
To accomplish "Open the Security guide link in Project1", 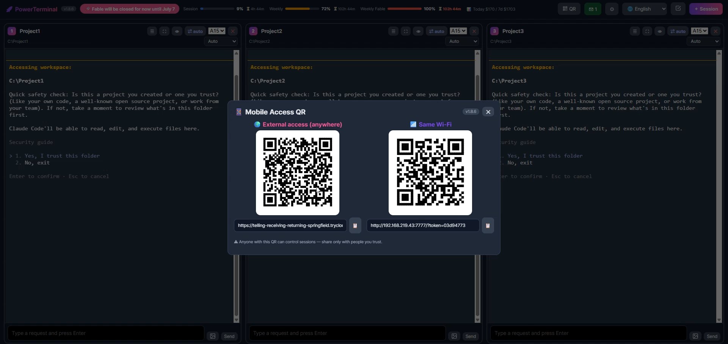I will (x=31, y=142).
